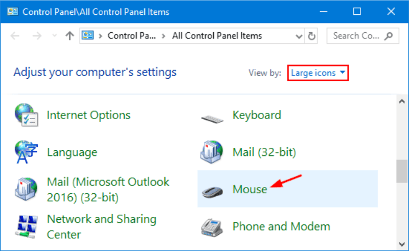Expand the address bar history dropdown
409x251 pixels.
pyautogui.click(x=300, y=36)
